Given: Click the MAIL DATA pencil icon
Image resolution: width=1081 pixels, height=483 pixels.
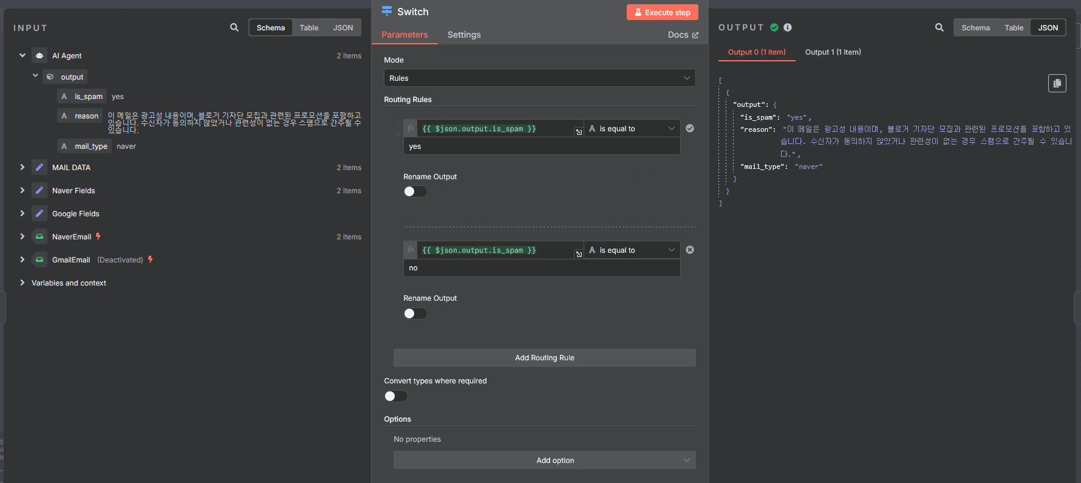Looking at the screenshot, I should tap(39, 167).
